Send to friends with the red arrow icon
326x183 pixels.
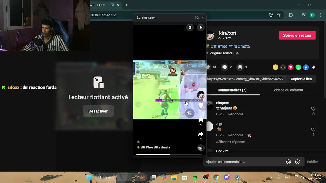(x=291, y=67)
